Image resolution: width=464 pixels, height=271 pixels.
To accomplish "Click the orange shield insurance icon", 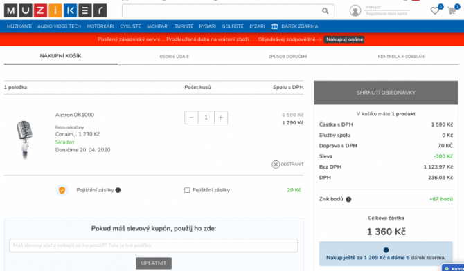I will click(x=62, y=190).
